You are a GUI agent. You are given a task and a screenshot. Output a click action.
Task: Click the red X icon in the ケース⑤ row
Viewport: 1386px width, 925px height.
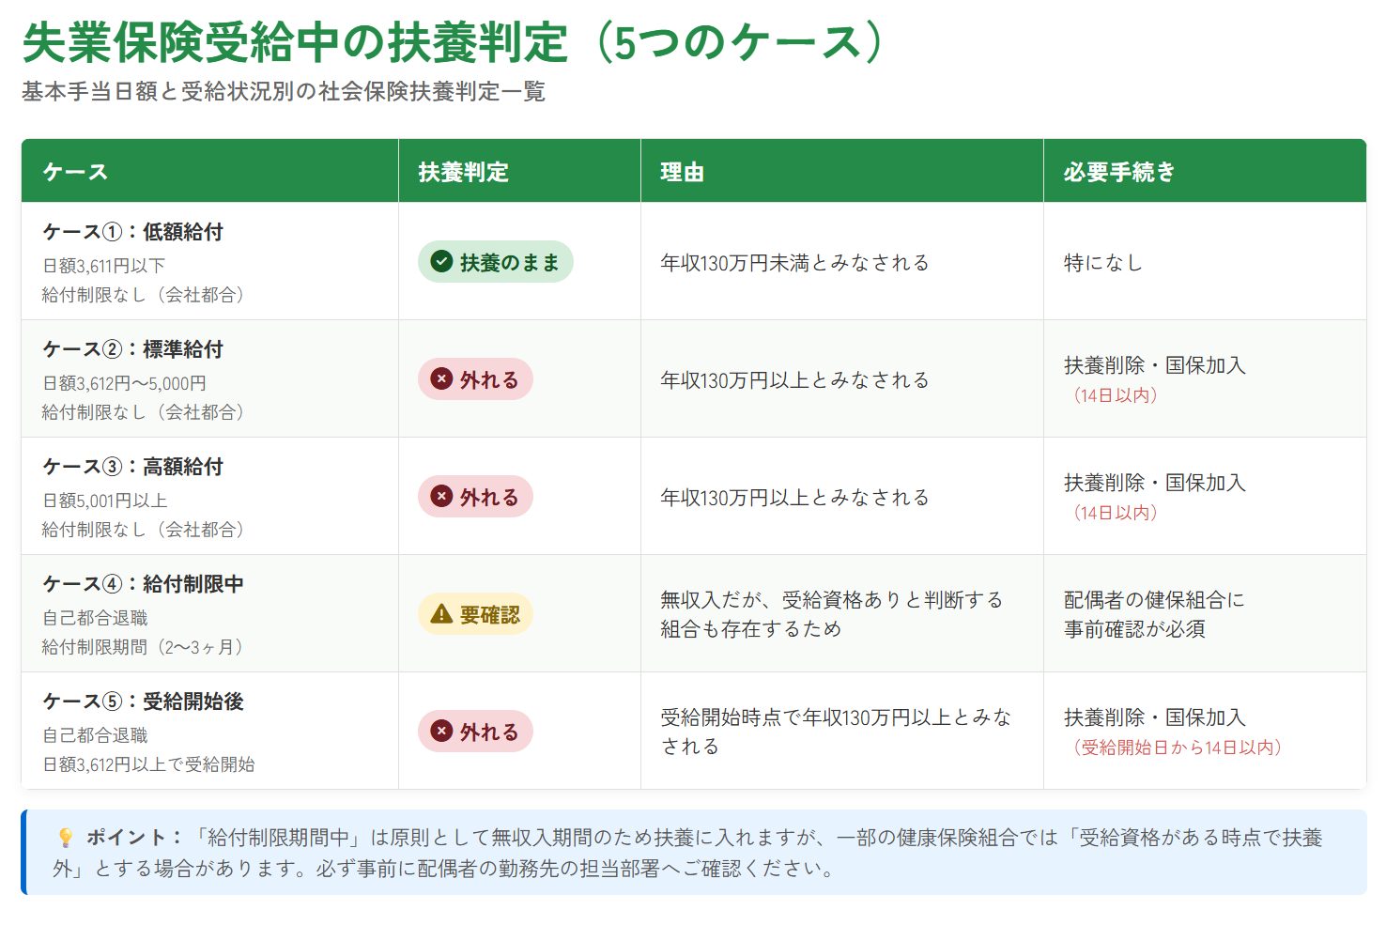pos(441,732)
